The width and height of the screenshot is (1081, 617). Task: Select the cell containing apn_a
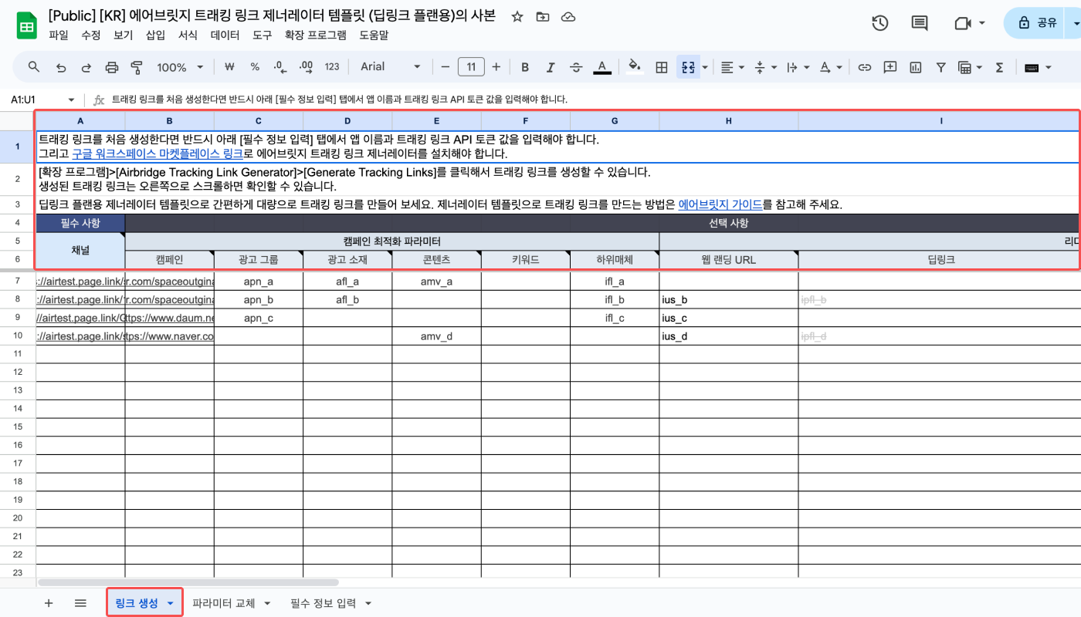(259, 282)
